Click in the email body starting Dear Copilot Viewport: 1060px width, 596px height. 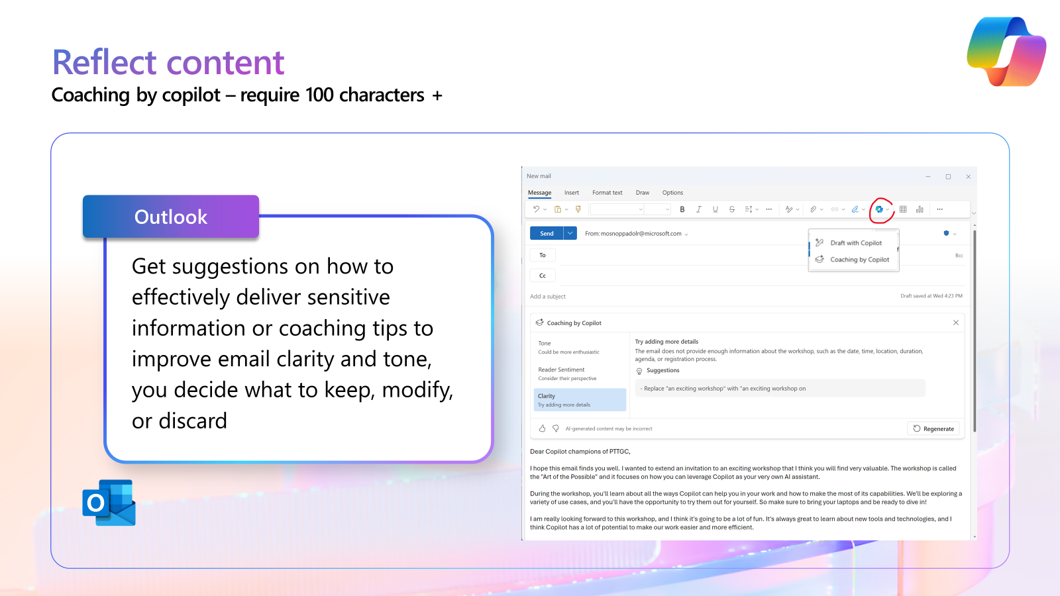747,489
